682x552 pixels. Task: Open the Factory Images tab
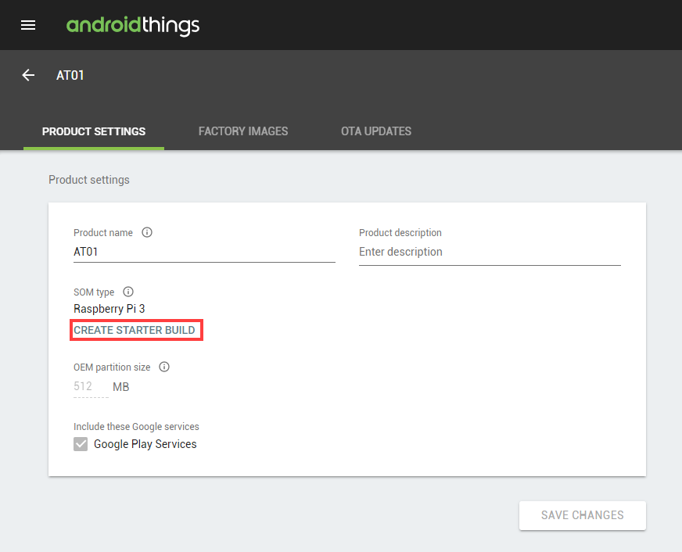243,131
